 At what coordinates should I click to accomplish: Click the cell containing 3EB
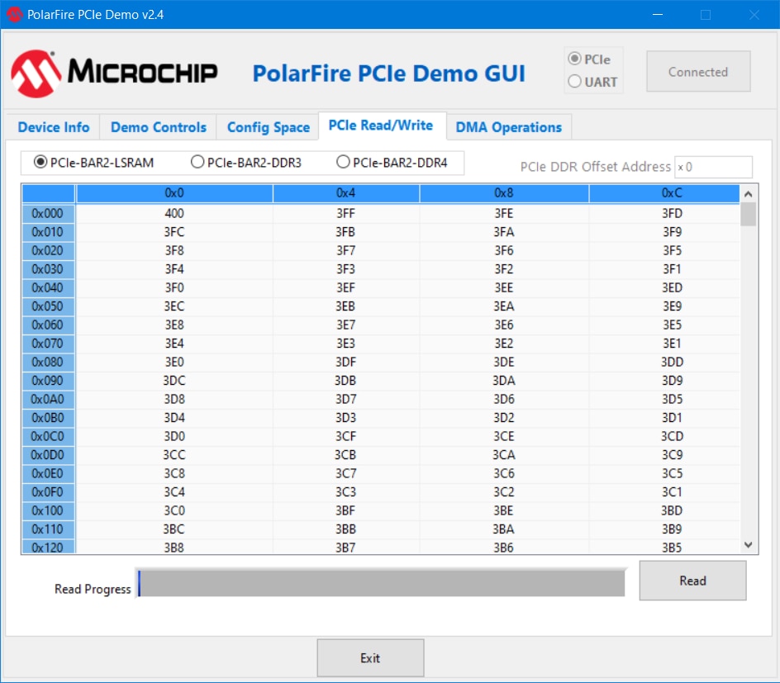345,306
